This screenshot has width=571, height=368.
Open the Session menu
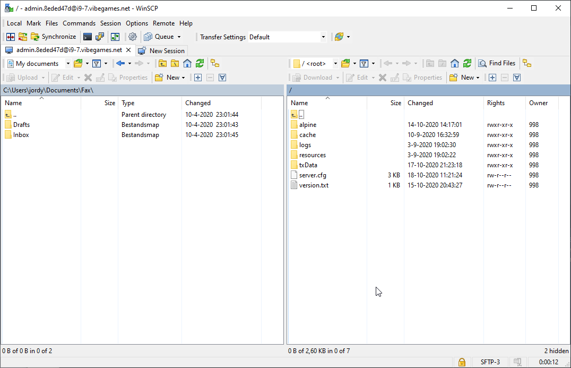point(110,23)
